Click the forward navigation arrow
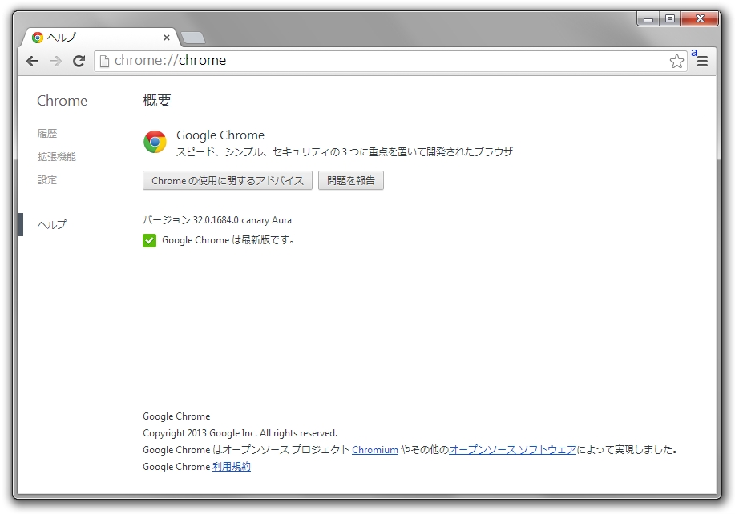The height and width of the screenshot is (514, 735). [55, 61]
